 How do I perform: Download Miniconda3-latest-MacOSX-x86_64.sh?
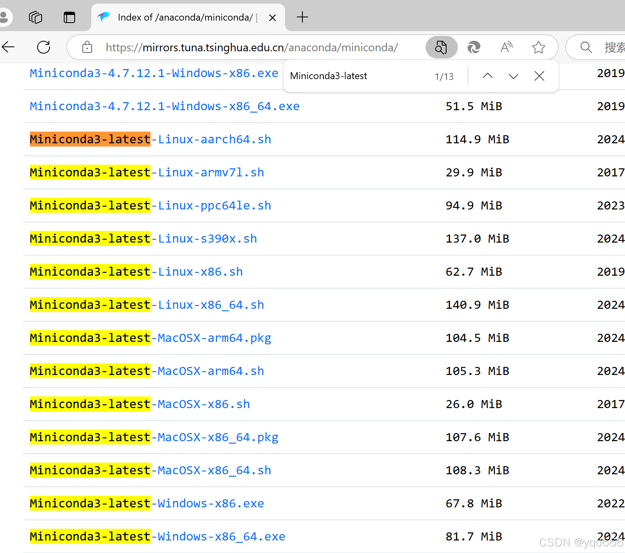(x=151, y=470)
